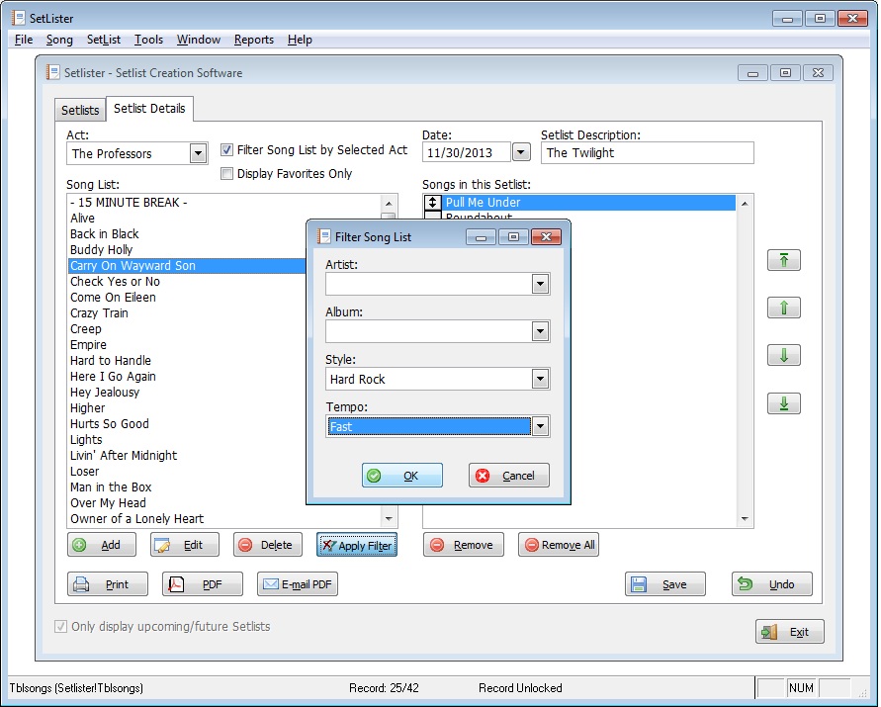Switch to the Setlists tab
Viewport: 881px width, 707px height.
tap(80, 110)
